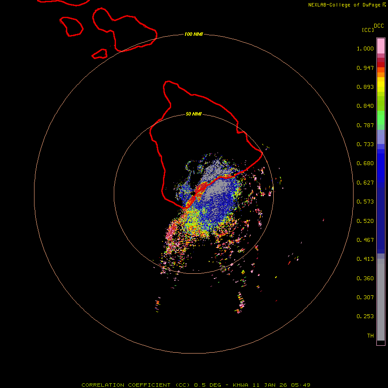Click the 0.787 scale value

(365, 125)
